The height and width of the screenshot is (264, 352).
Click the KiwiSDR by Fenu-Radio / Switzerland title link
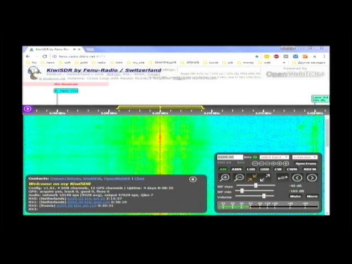coord(104,70)
